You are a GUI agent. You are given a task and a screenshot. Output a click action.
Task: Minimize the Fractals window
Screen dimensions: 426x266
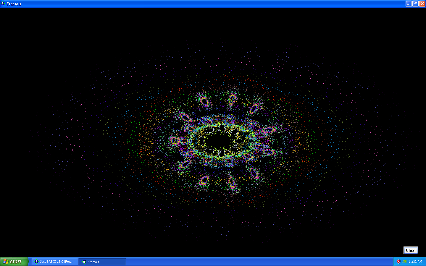(x=409, y=4)
